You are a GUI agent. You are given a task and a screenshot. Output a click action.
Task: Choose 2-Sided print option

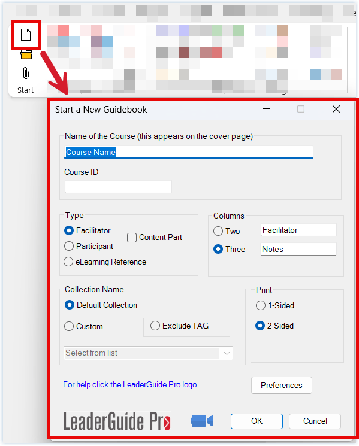pos(260,326)
